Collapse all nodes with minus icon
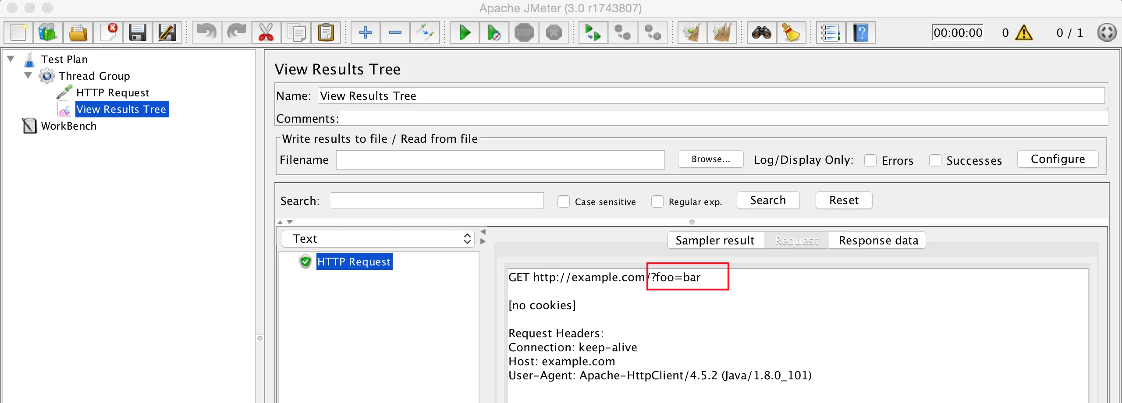This screenshot has width=1122, height=403. click(395, 32)
